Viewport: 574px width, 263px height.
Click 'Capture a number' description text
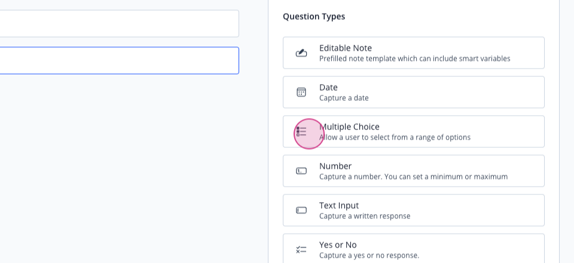pos(413,177)
